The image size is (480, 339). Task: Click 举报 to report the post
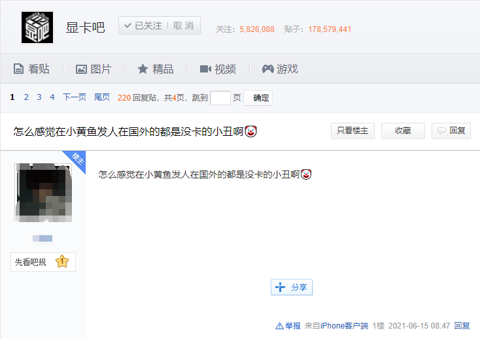(293, 326)
